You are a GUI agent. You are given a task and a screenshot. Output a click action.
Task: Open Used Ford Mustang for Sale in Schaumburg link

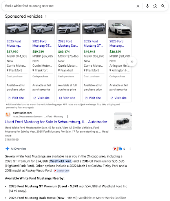[56, 122]
